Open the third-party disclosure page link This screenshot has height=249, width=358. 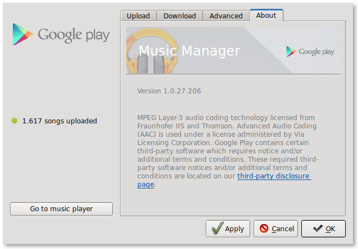[x=274, y=176]
